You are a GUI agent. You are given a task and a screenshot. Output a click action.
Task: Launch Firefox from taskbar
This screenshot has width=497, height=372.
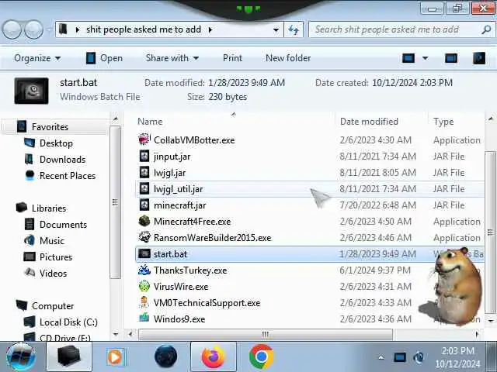pos(214,356)
